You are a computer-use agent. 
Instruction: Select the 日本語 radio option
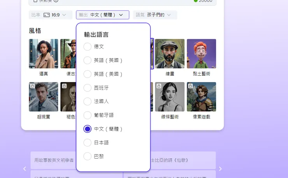88,143
